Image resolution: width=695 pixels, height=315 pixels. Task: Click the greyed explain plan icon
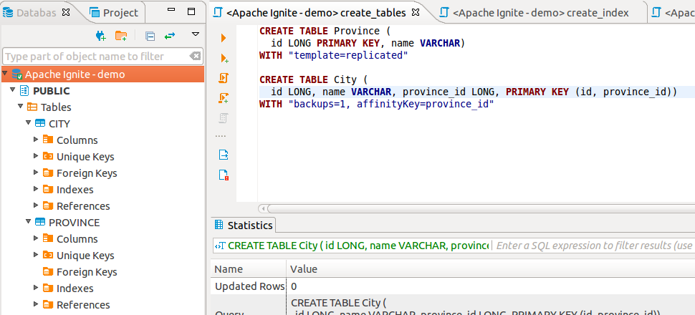tap(224, 118)
